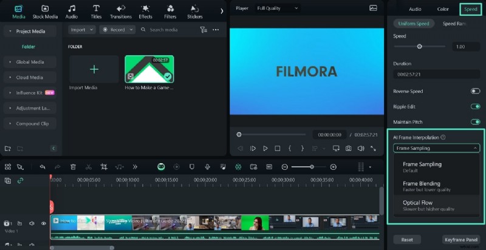Adjust the Speed slider

(x=419, y=46)
